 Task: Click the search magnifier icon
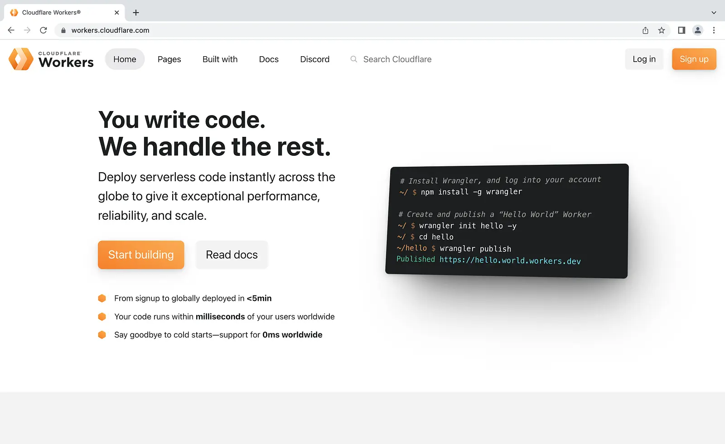(354, 59)
